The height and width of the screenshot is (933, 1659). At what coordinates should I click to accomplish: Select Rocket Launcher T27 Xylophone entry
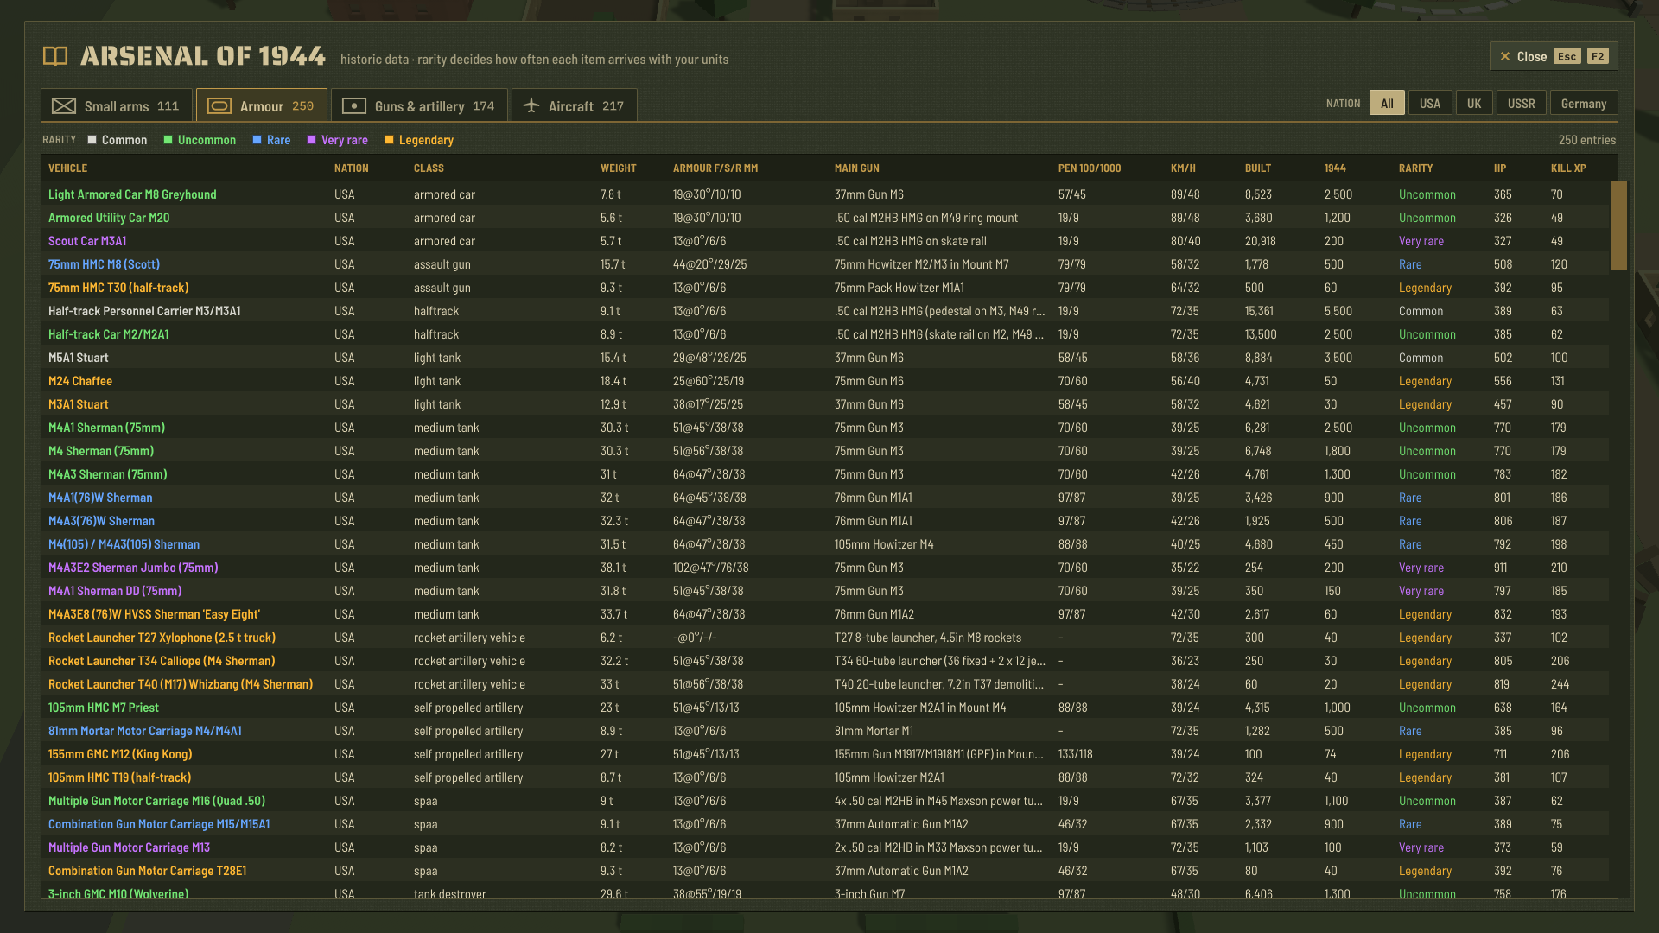(825, 638)
